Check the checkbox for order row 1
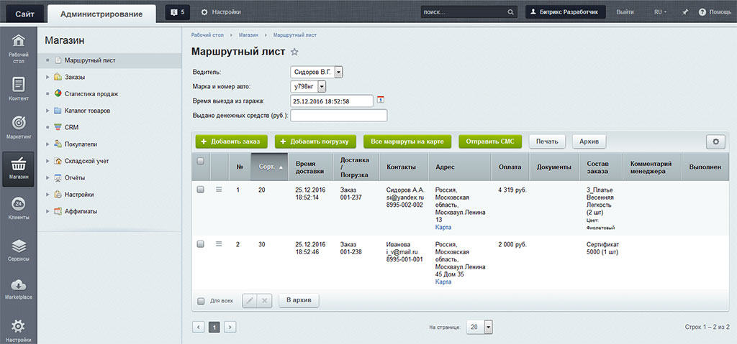This screenshot has width=737, height=344. [x=201, y=190]
